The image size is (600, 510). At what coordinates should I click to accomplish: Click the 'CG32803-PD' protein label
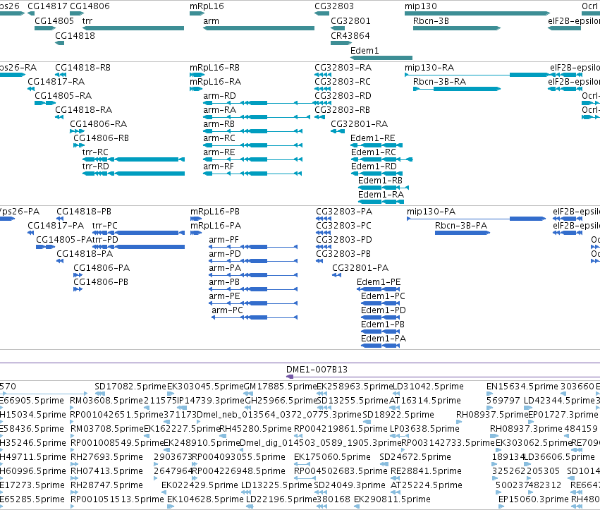(343, 240)
